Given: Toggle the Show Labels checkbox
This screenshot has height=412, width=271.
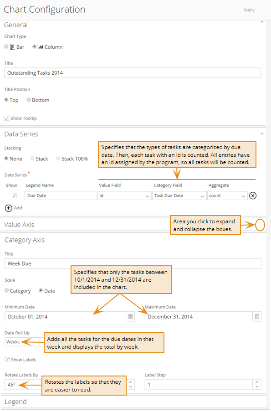Looking at the screenshot, I should click(x=7, y=360).
